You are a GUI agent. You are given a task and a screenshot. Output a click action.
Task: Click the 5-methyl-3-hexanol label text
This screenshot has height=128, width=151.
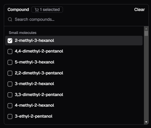tap(34, 62)
